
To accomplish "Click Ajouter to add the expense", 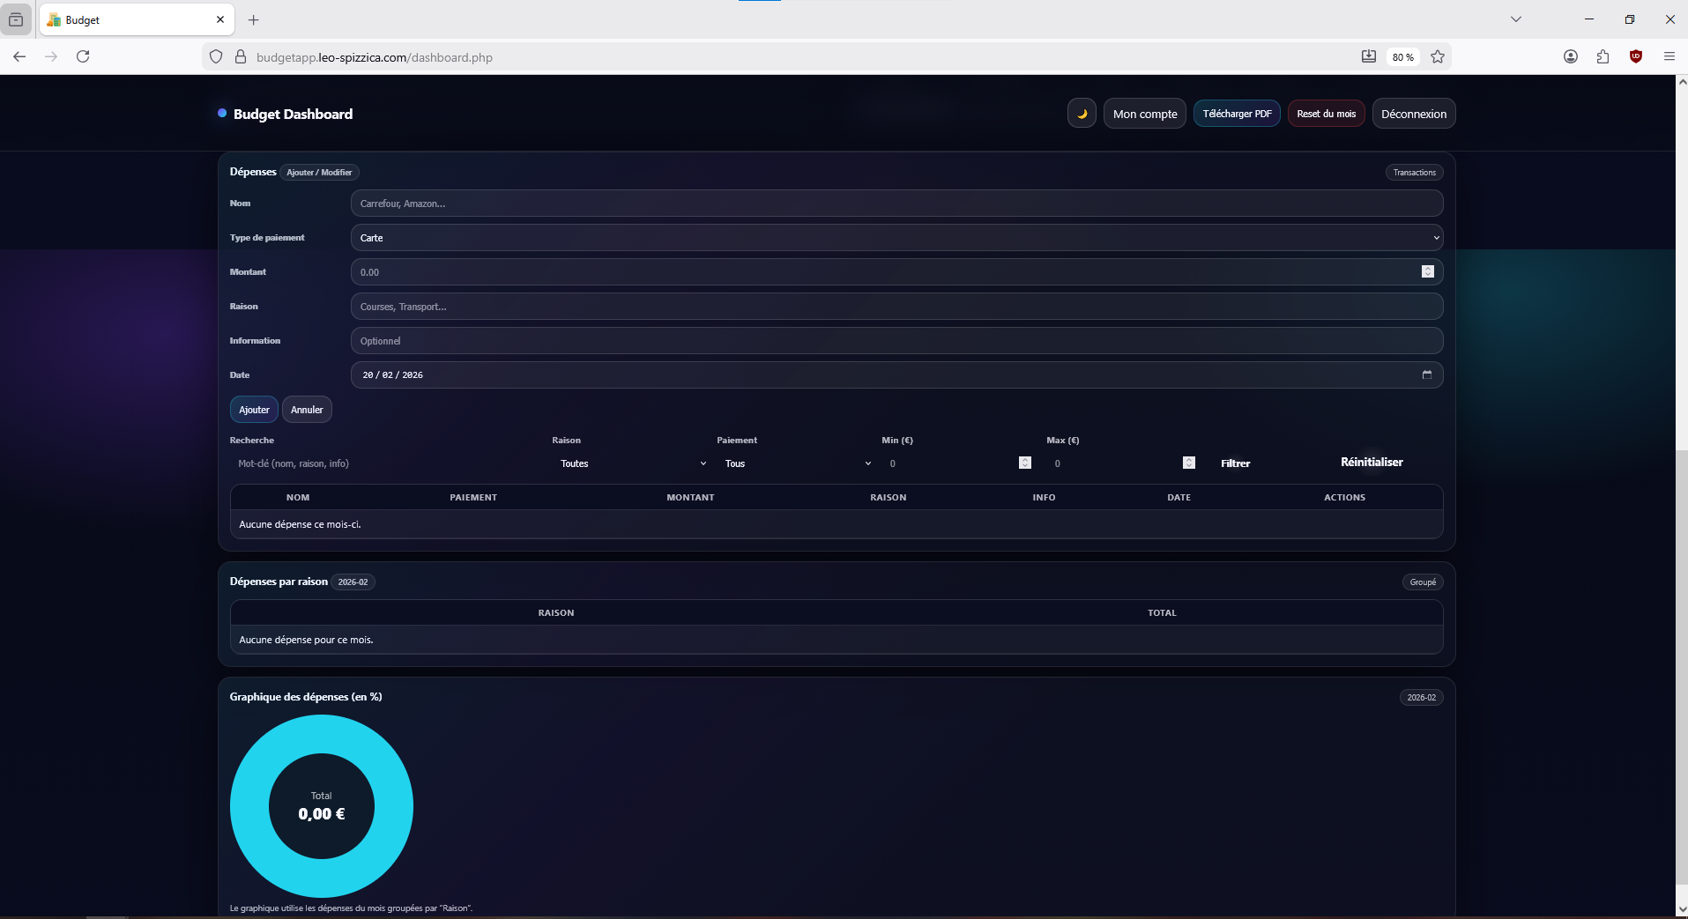I will click(x=253, y=409).
